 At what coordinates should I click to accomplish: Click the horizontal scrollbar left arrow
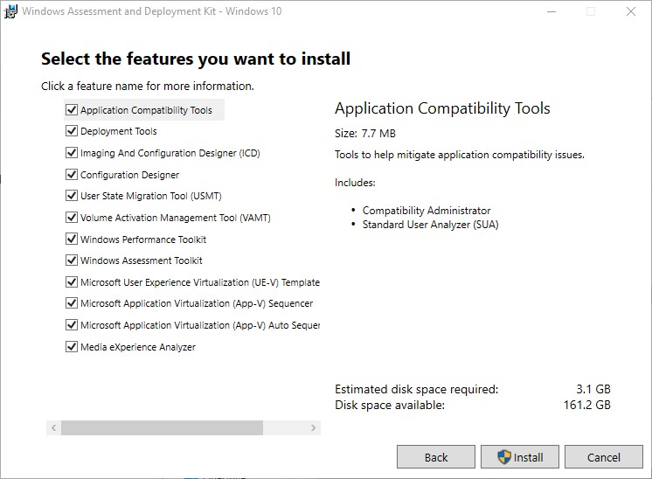coord(53,428)
